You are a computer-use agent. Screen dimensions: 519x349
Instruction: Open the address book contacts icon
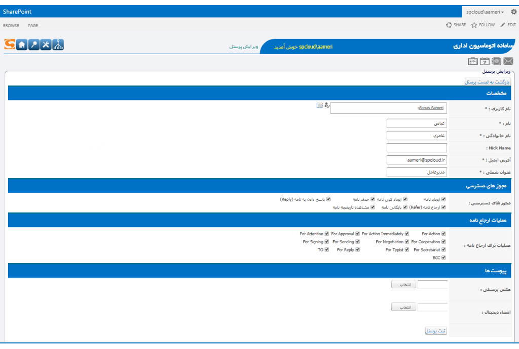tap(496, 61)
